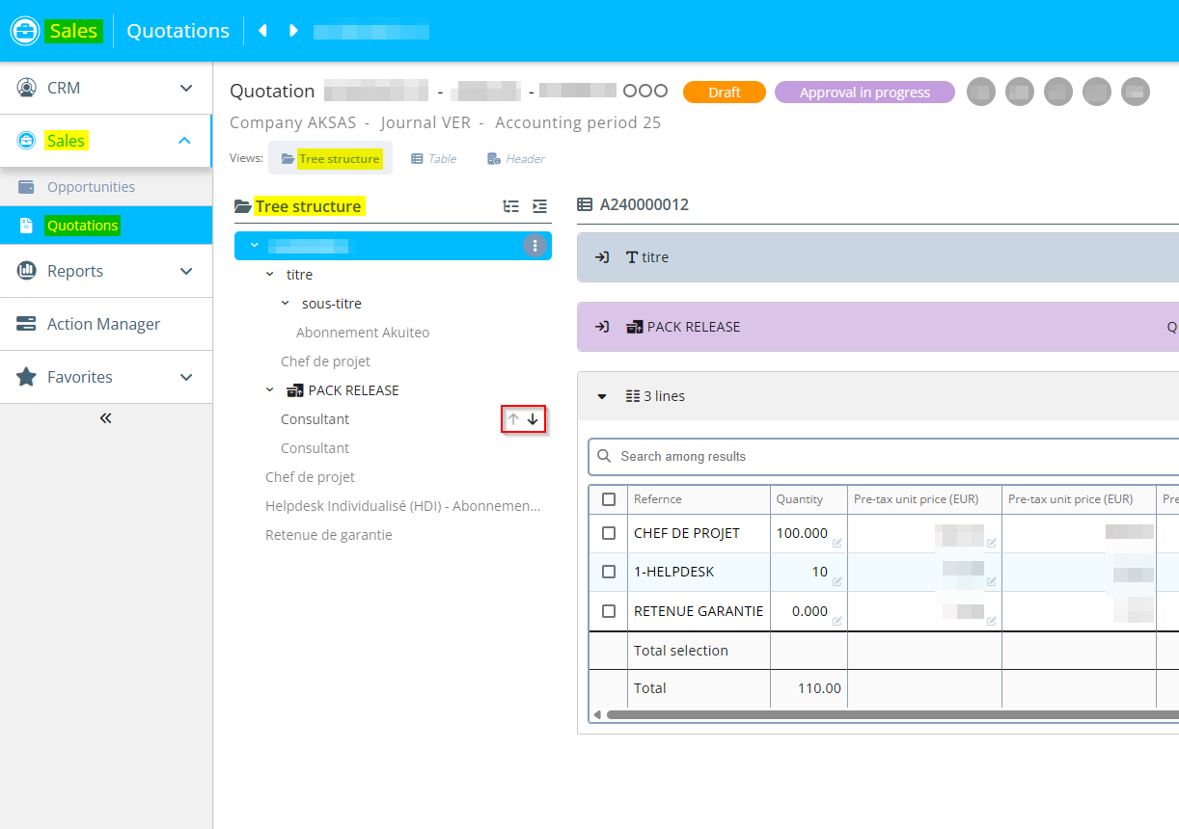Collapse the sidebar with double chevron

[106, 418]
